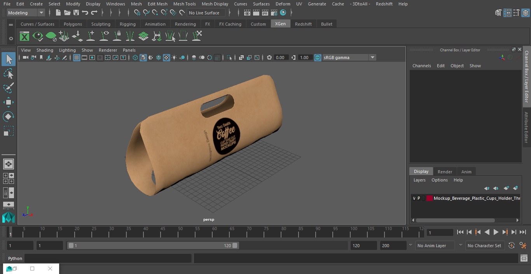531x274 pixels.
Task: Toggle wireframe cube shading mode
Action: point(135,58)
